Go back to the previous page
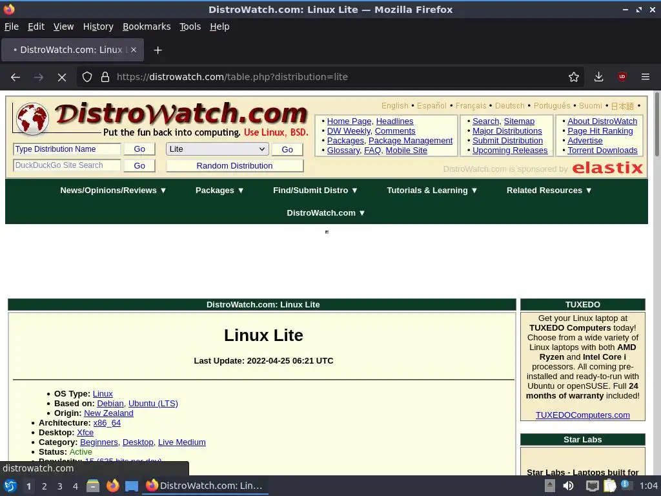Screen dimensions: 661x496 click(15, 77)
